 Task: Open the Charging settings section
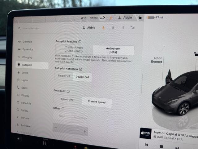point(27,57)
